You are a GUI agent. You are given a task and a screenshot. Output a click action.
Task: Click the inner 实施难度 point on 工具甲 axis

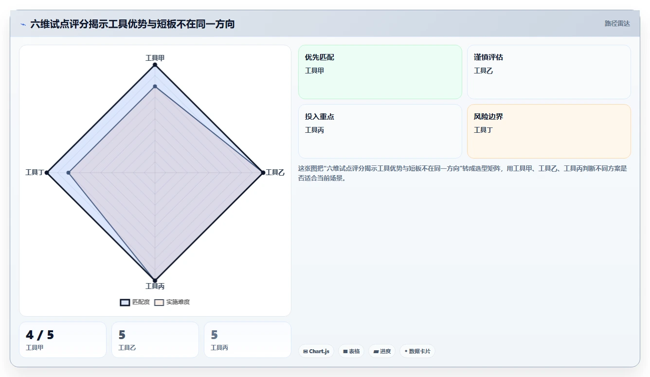pyautogui.click(x=155, y=87)
